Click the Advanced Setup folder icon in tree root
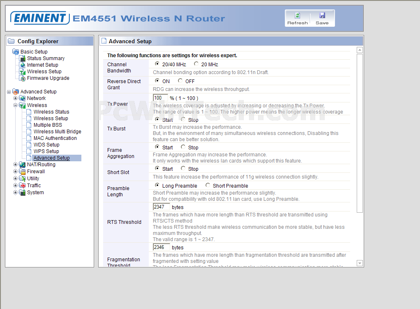The image size is (420, 309). pyautogui.click(x=16, y=91)
